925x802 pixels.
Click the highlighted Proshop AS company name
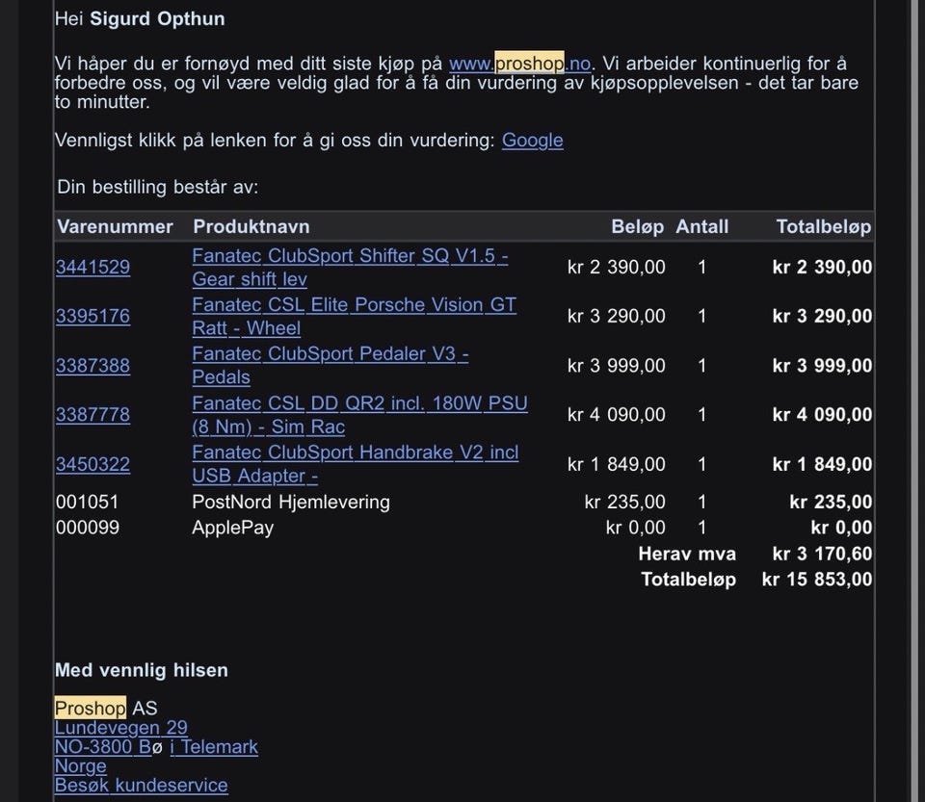click(106, 709)
